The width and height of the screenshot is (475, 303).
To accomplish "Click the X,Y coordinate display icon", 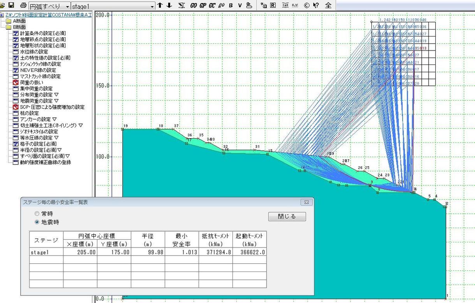I will coord(296,5).
